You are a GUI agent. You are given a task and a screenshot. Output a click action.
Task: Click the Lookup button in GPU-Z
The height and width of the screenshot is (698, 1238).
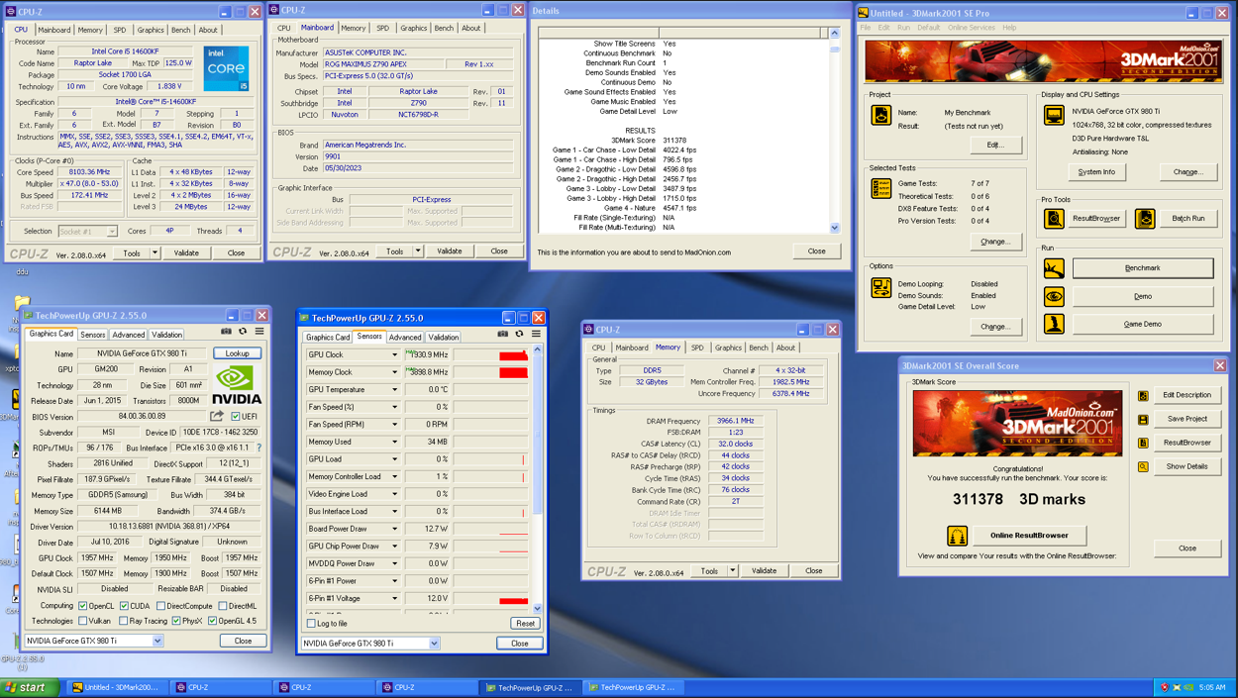[x=238, y=353]
